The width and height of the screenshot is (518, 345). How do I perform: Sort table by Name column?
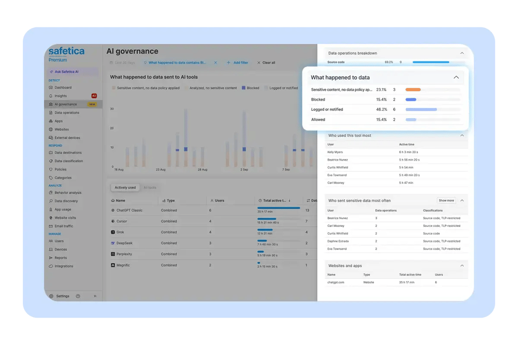tap(118, 200)
